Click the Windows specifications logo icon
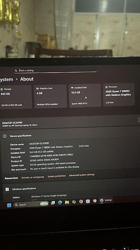This screenshot has height=250, width=140. coord(7,189)
